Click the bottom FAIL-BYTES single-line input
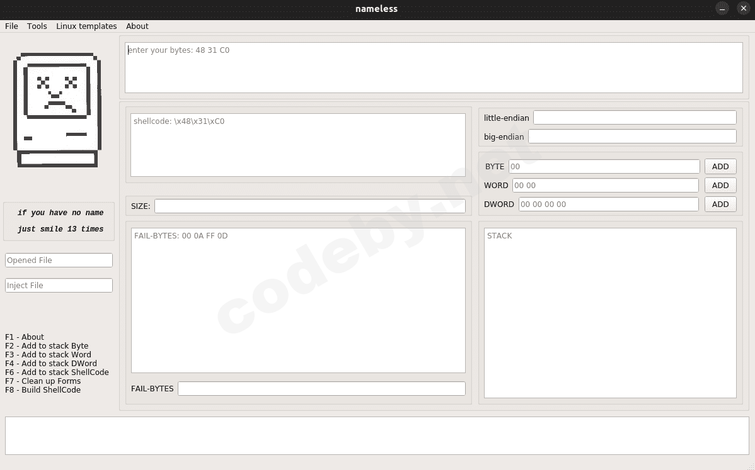Viewport: 755px width, 470px height. (321, 388)
